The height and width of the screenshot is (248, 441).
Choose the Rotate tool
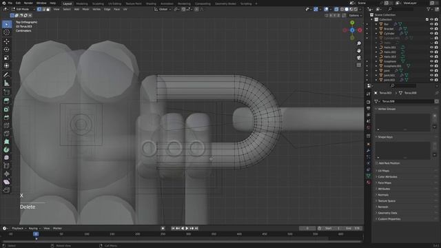[6, 50]
